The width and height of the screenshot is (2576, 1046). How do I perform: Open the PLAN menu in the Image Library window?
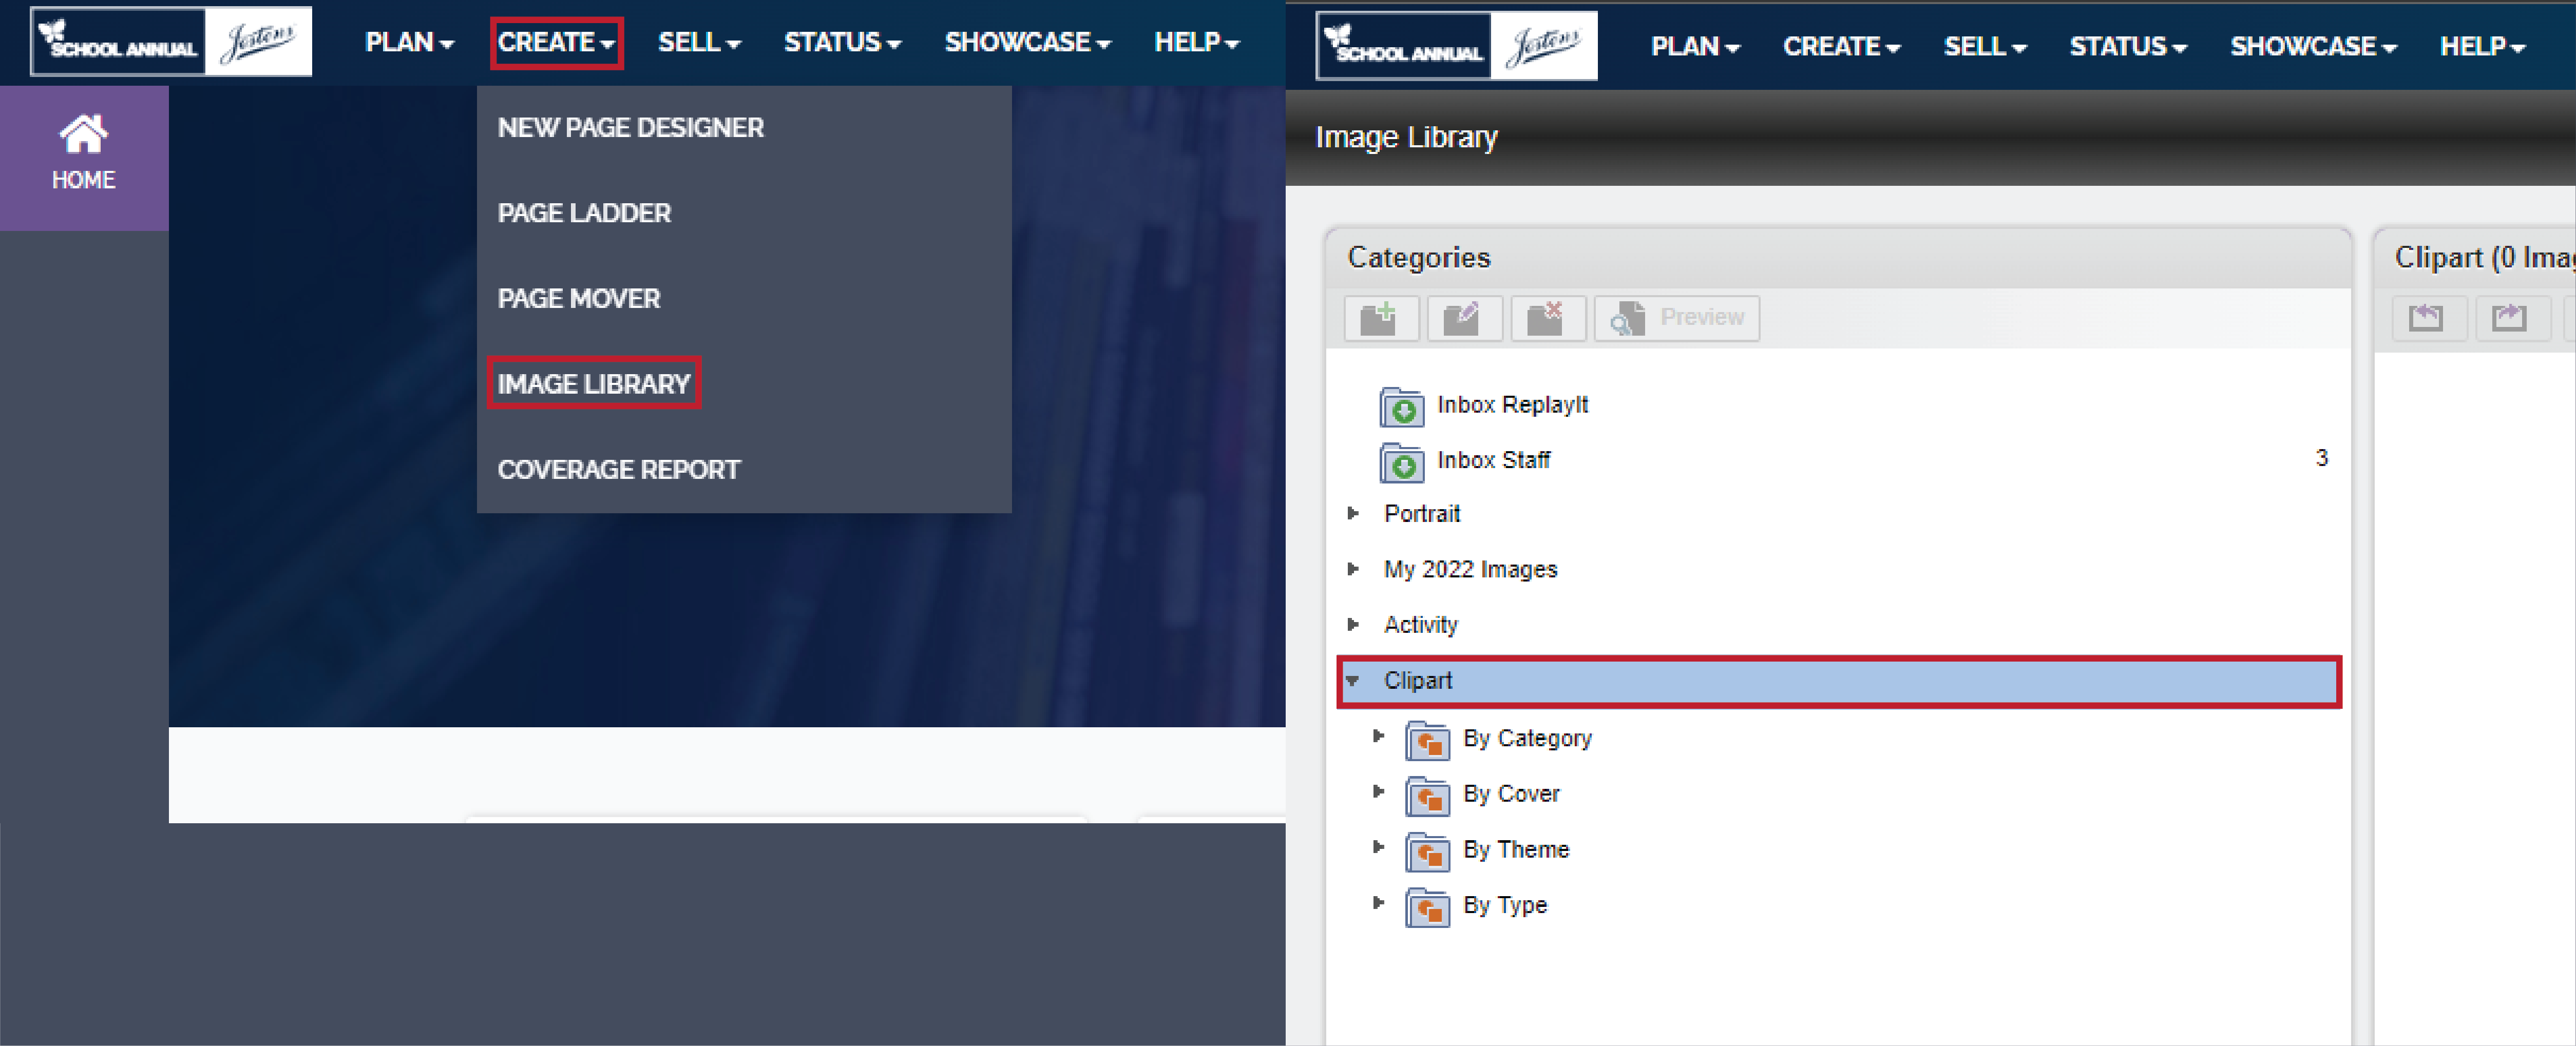[x=1695, y=46]
